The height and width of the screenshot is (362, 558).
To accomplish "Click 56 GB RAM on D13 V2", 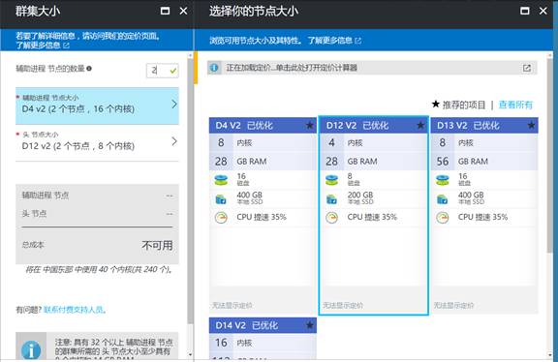I will tap(484, 161).
